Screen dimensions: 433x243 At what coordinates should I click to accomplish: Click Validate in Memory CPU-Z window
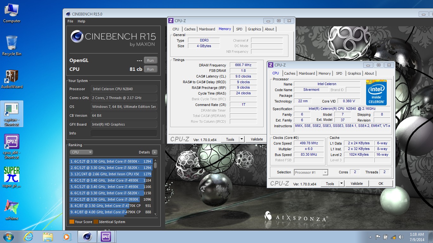(257, 139)
